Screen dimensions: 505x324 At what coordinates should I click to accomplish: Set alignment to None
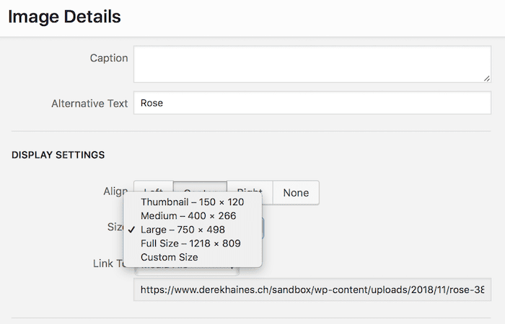point(296,192)
